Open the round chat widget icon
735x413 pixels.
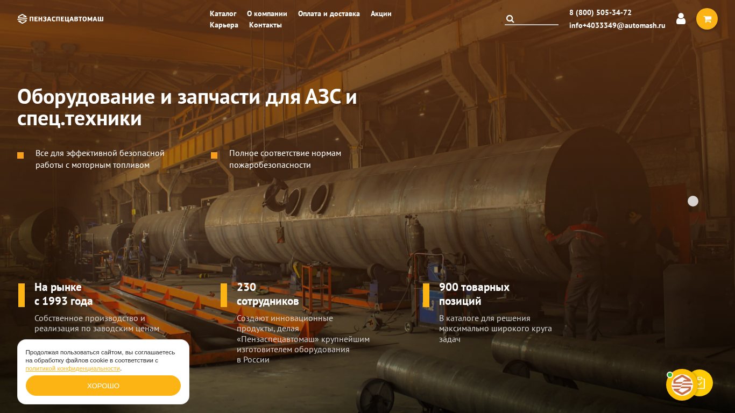click(x=682, y=384)
